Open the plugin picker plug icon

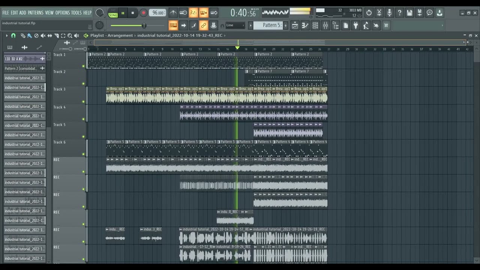[x=355, y=25]
